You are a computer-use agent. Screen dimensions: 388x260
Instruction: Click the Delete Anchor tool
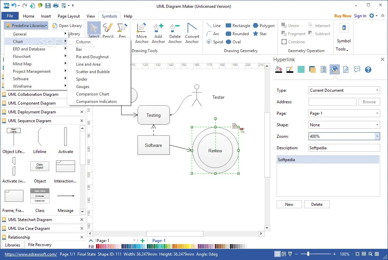pos(175,32)
